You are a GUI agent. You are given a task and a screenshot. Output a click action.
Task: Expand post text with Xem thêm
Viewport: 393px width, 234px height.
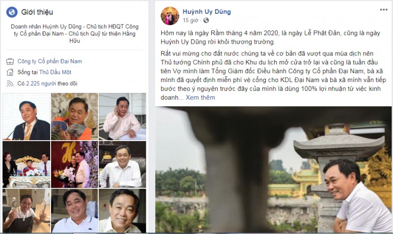[200, 97]
